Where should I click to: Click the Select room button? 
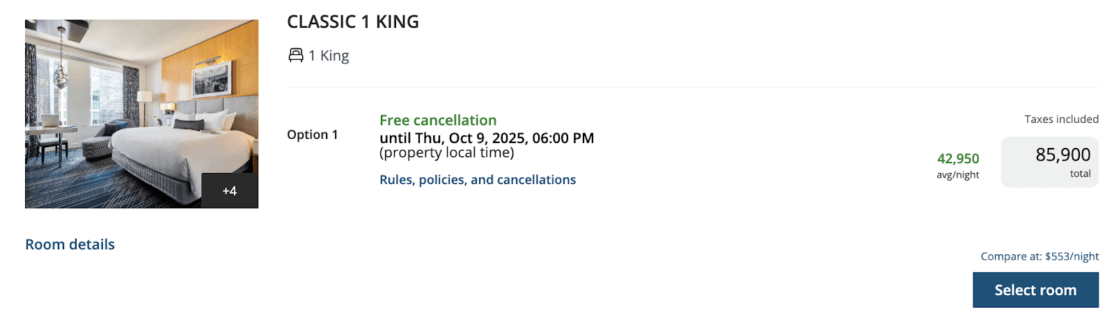[x=1036, y=290]
